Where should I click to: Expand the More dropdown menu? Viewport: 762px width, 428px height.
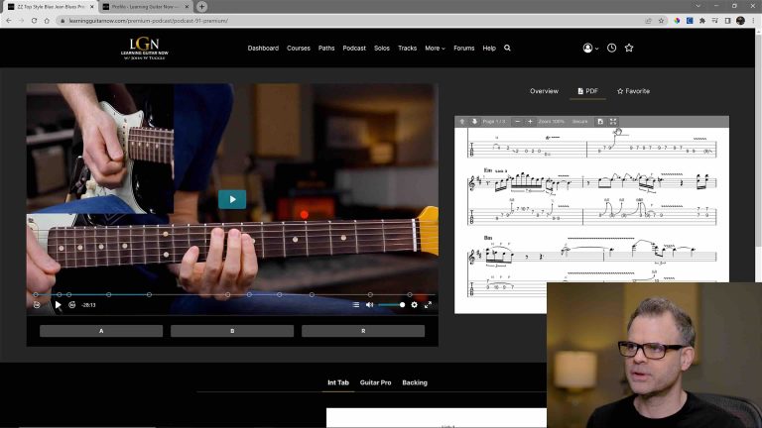[435, 48]
